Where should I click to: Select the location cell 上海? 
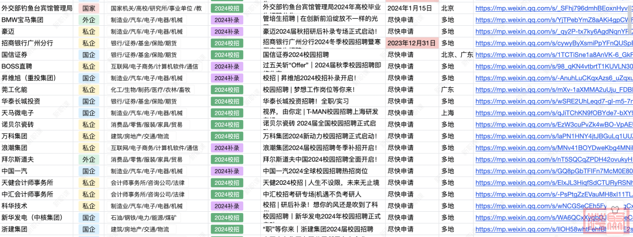point(457,113)
